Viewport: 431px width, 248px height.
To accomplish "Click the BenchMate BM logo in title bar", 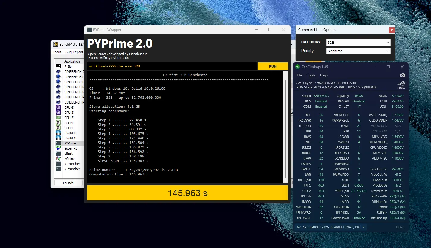I will tap(55, 45).
